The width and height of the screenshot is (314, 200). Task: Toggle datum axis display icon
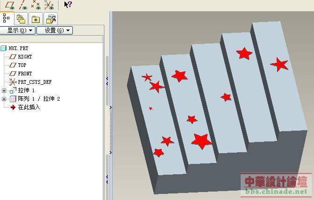(x=22, y=5)
